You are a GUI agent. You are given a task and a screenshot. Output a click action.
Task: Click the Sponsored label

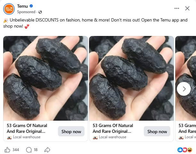26,12
